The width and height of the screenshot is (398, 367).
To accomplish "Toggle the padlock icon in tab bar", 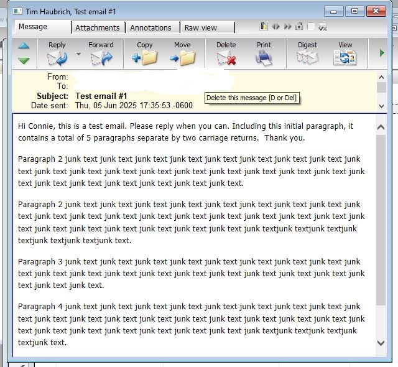I will point(299,27).
